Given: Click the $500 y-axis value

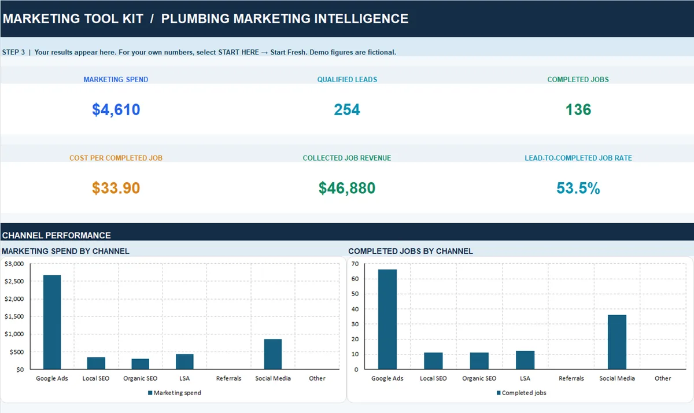Looking at the screenshot, I should coord(17,352).
